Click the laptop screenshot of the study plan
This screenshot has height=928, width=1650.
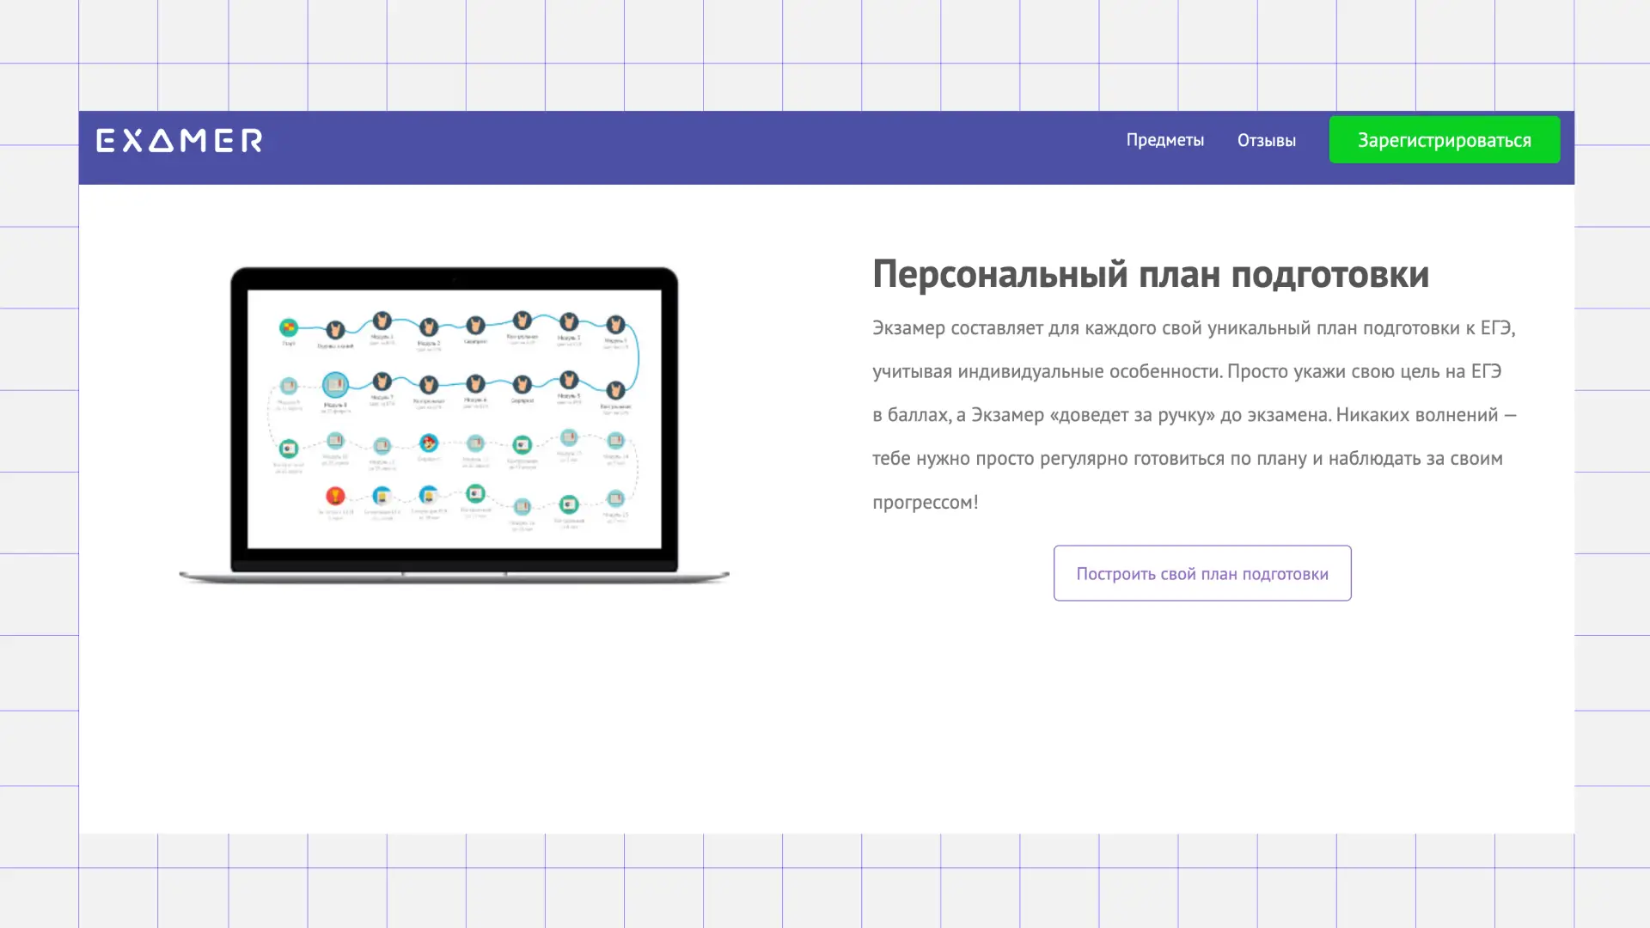tap(454, 421)
